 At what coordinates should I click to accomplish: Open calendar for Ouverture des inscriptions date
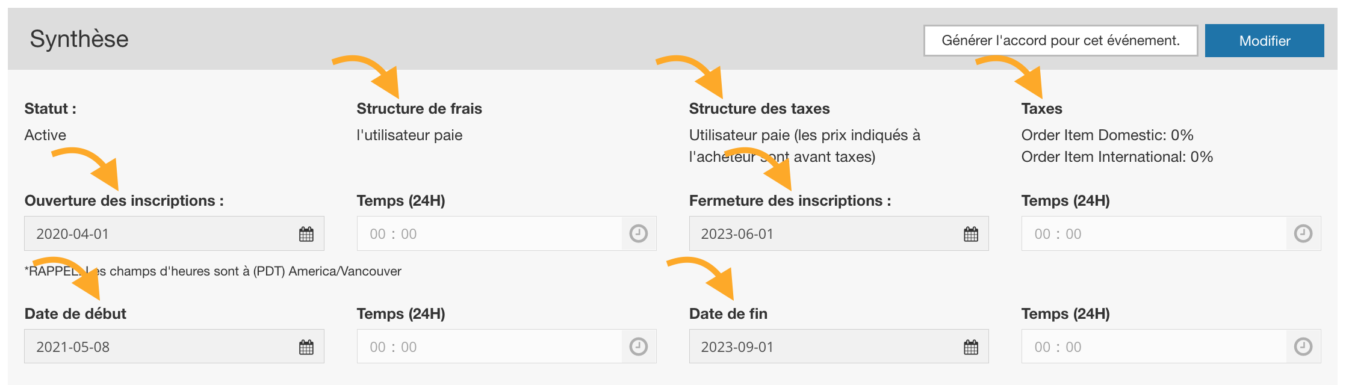tap(306, 234)
